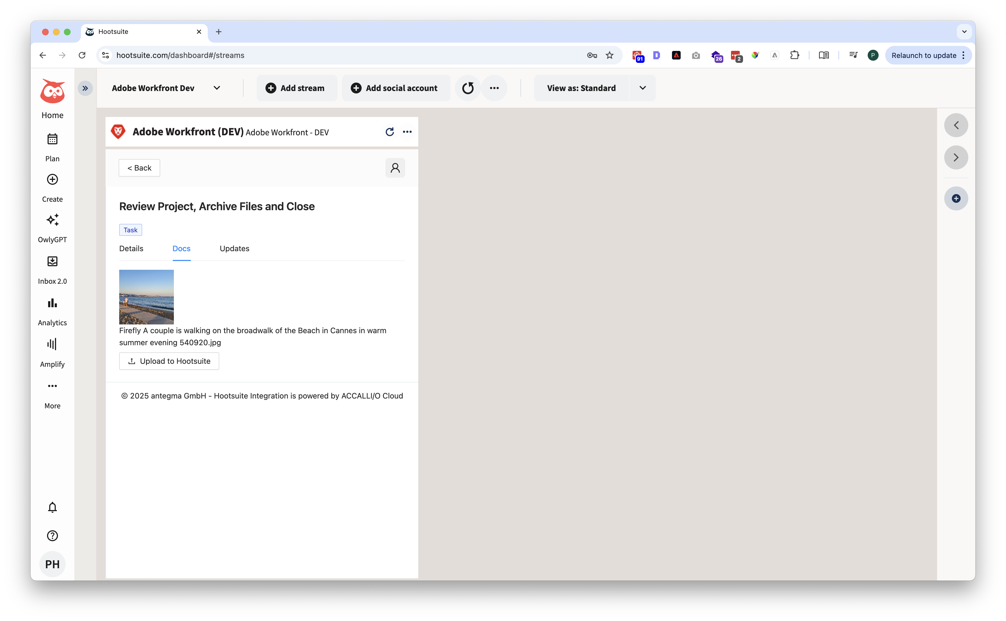
Task: Open Analytics bar chart icon
Action: pos(52,303)
